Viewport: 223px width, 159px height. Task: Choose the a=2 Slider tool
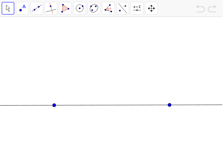137,8
